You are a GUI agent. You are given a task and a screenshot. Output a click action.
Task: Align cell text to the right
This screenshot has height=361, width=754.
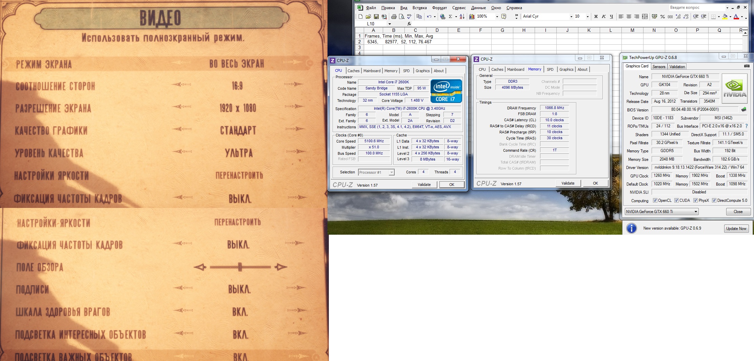pyautogui.click(x=637, y=16)
